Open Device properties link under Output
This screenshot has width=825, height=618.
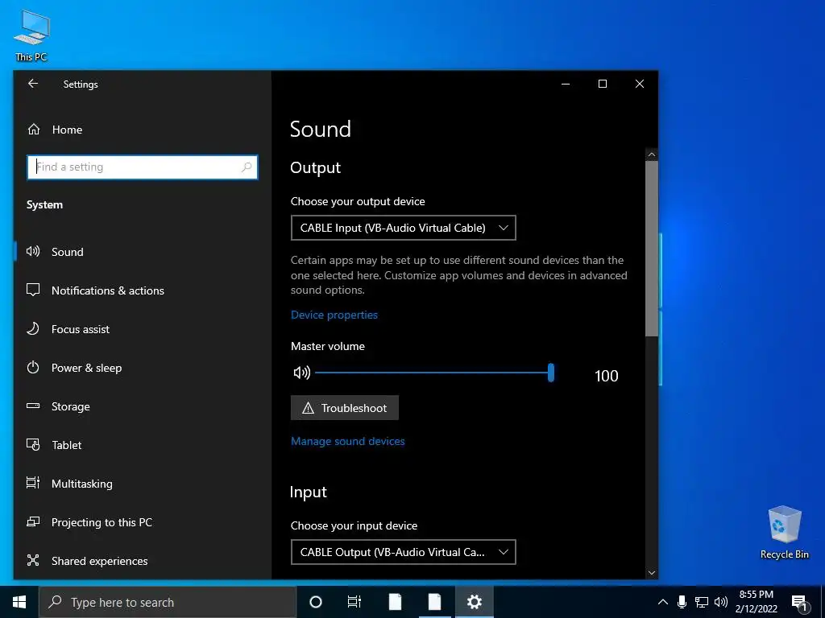[334, 315]
